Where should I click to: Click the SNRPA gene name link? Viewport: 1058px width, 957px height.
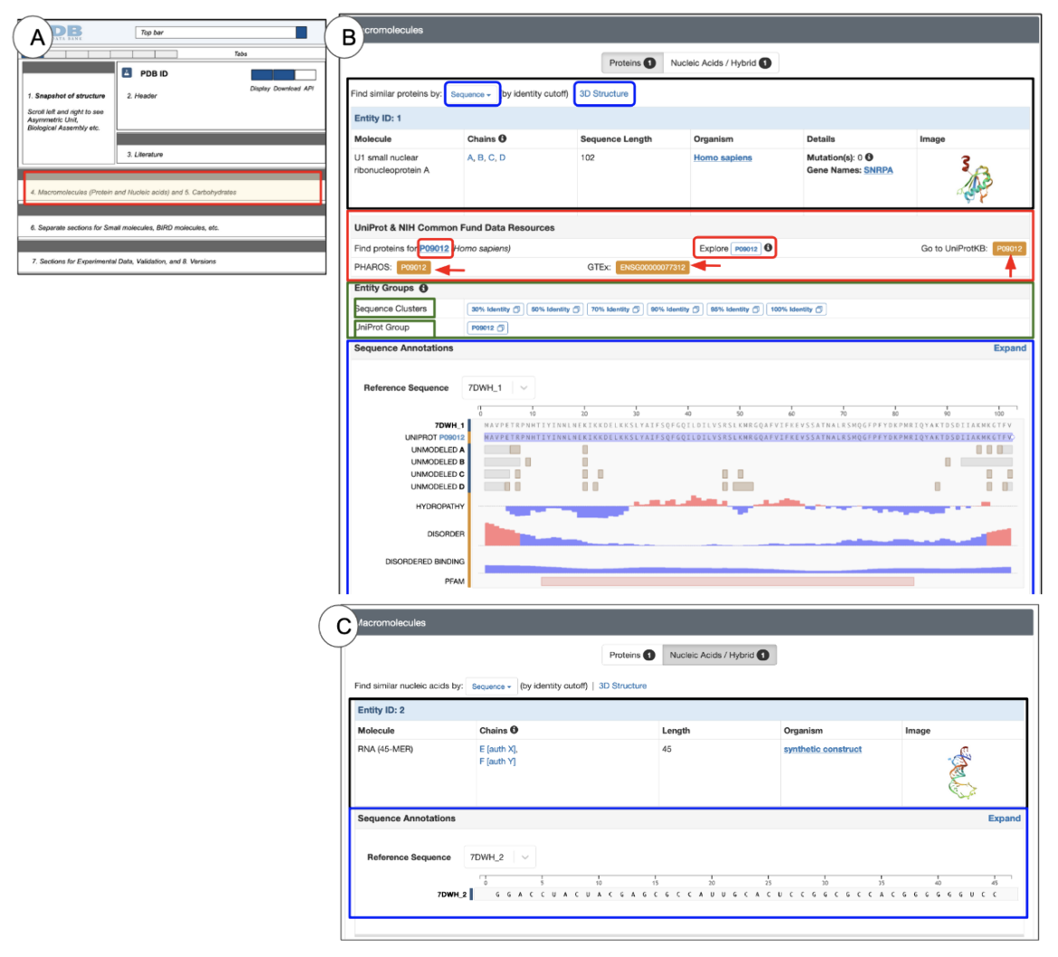(x=877, y=170)
